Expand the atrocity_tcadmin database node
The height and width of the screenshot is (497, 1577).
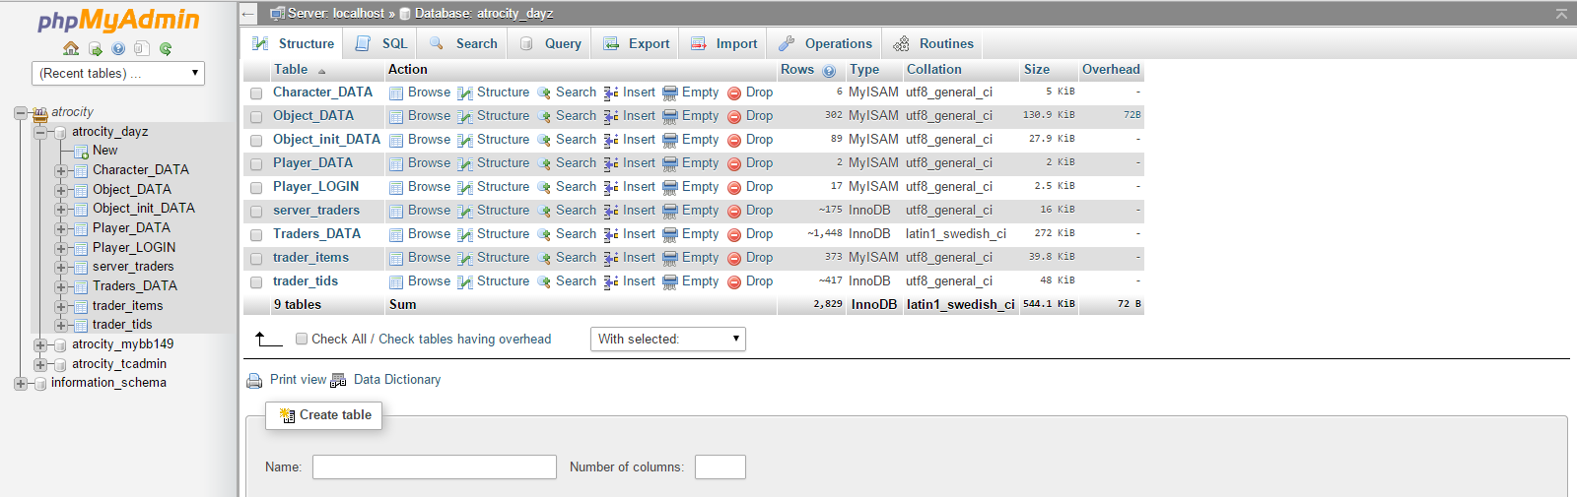tap(40, 364)
